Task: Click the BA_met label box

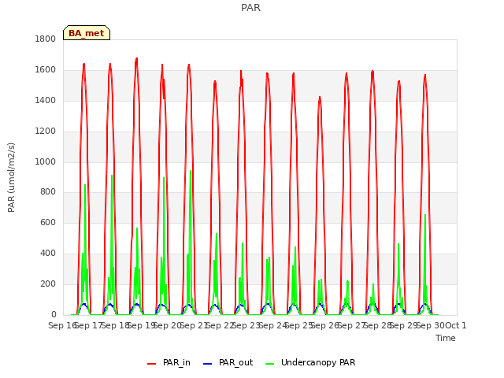Action: tap(87, 33)
